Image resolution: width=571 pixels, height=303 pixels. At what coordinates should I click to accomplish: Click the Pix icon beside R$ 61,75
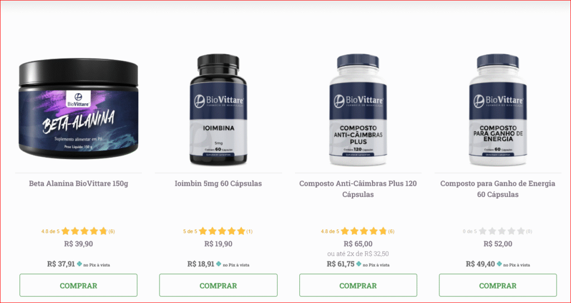click(359, 264)
